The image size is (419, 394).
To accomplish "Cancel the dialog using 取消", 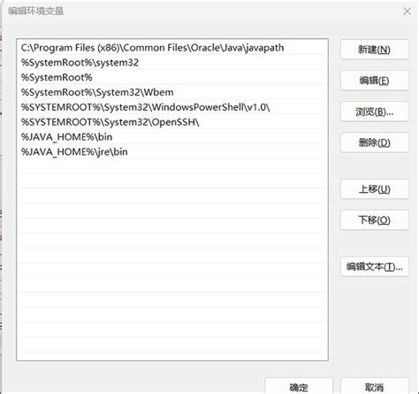I will coord(374,387).
